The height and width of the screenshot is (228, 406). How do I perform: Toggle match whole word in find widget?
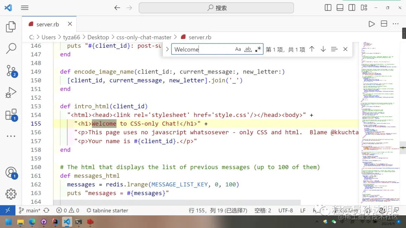click(248, 49)
